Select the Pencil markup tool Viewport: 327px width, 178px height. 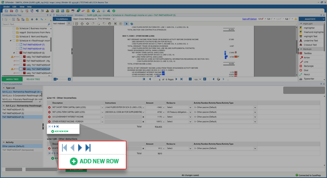point(305,74)
